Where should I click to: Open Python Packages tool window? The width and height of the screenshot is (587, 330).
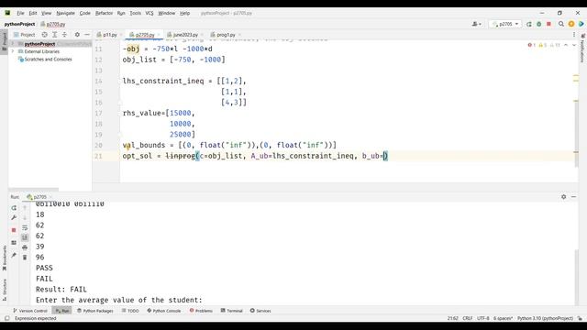tap(95, 311)
